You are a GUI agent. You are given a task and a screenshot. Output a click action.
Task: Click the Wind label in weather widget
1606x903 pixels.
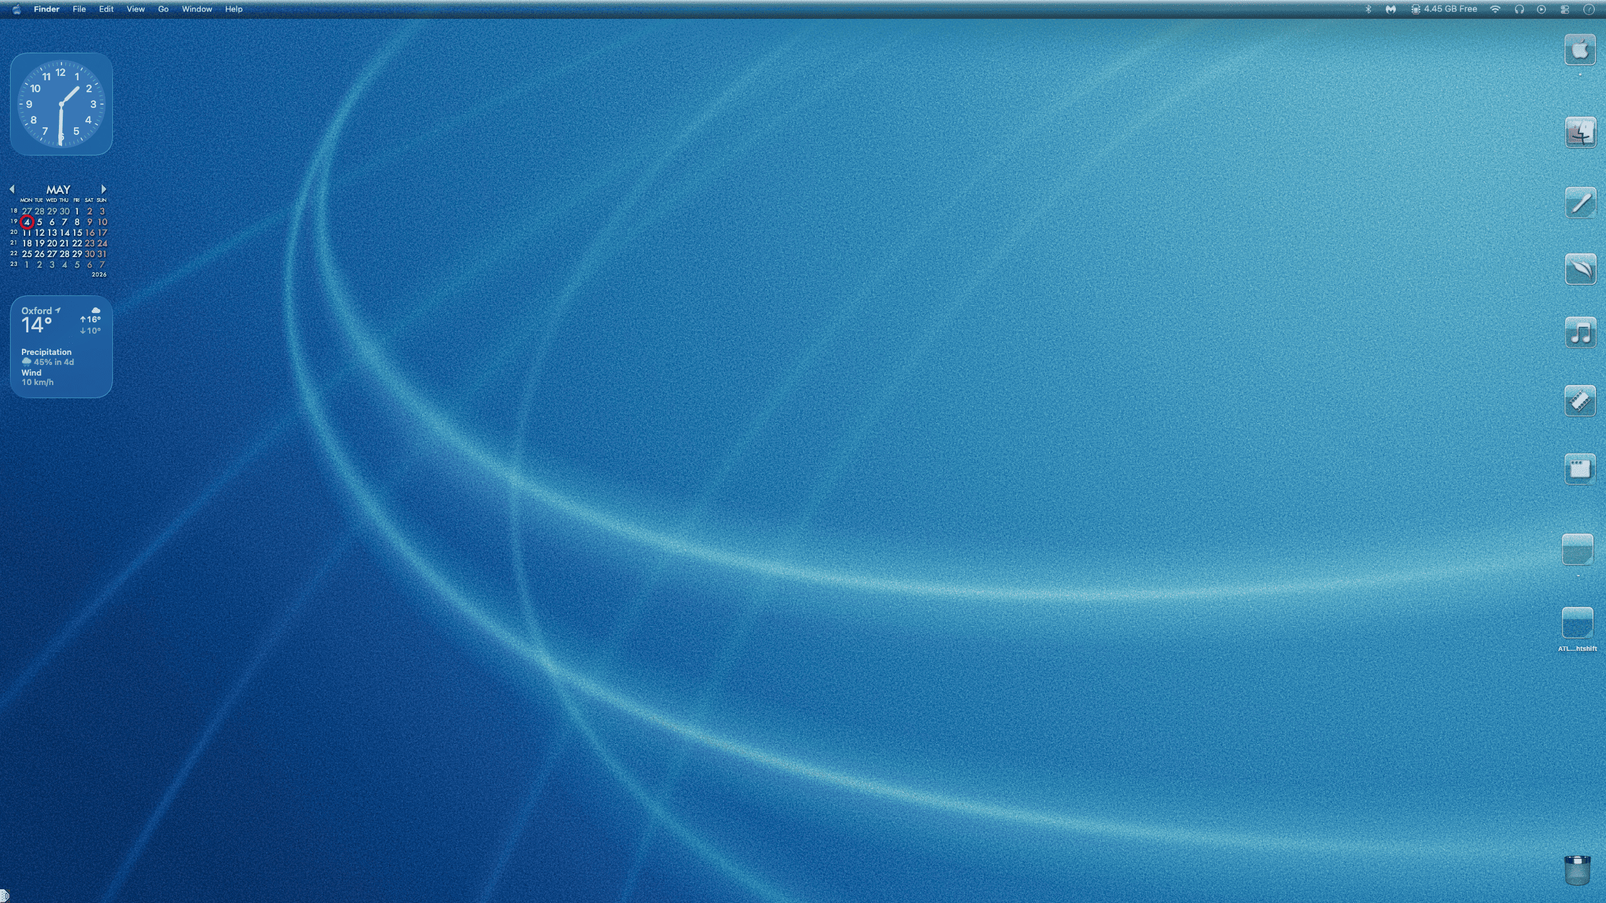click(x=31, y=372)
